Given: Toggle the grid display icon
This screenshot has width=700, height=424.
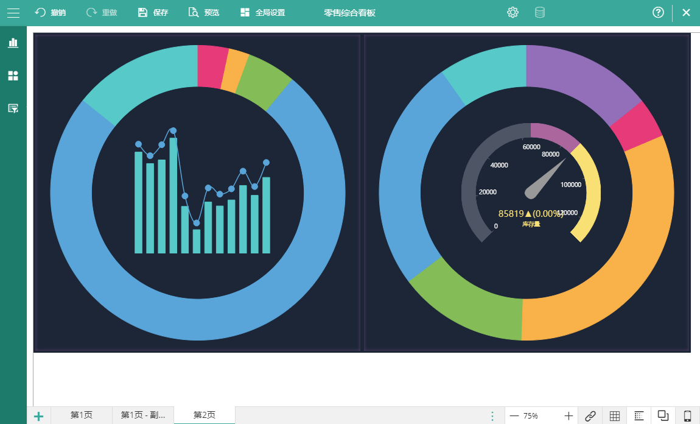Looking at the screenshot, I should [x=615, y=416].
